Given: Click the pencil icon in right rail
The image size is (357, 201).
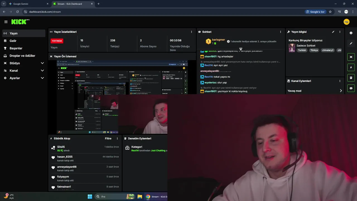Looking at the screenshot, I should 351,43.
